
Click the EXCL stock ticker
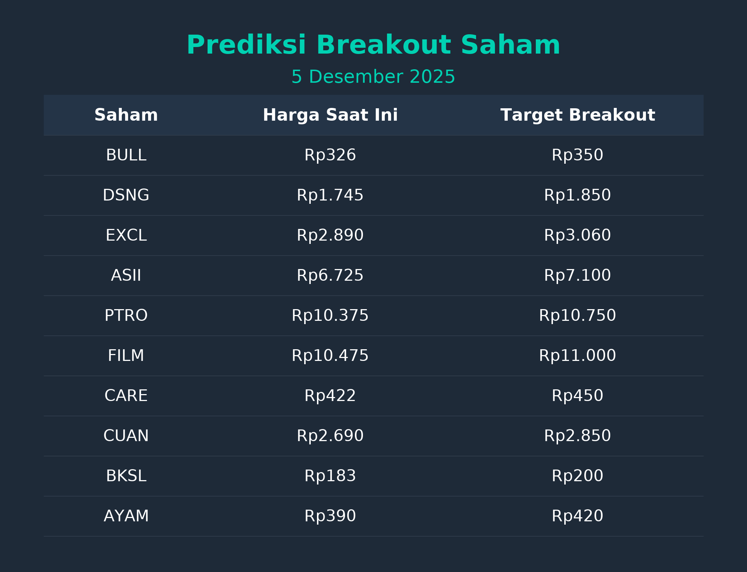126,236
